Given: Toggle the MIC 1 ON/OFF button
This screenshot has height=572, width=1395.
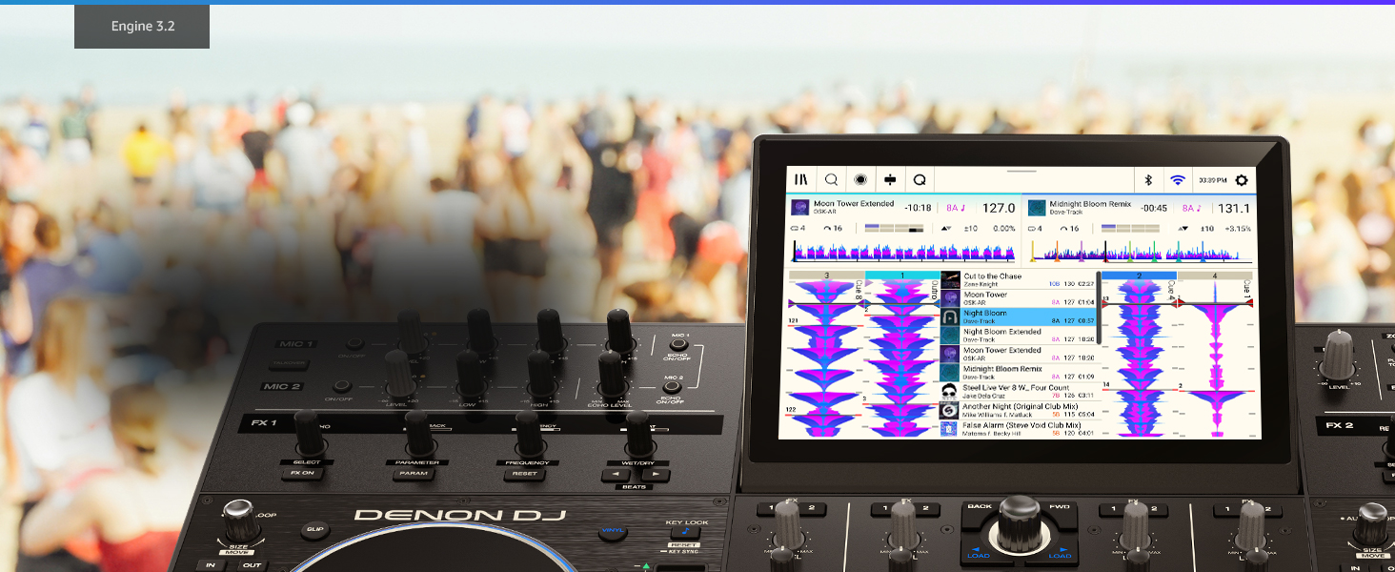Looking at the screenshot, I should click(354, 344).
